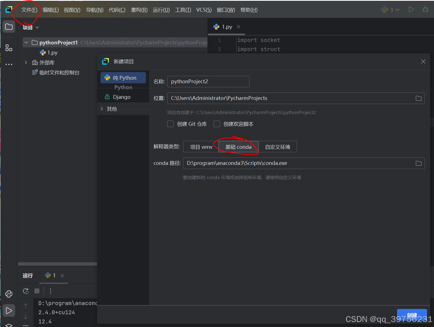The image size is (434, 327).
Task: Open the 文件 menu
Action: (x=29, y=9)
